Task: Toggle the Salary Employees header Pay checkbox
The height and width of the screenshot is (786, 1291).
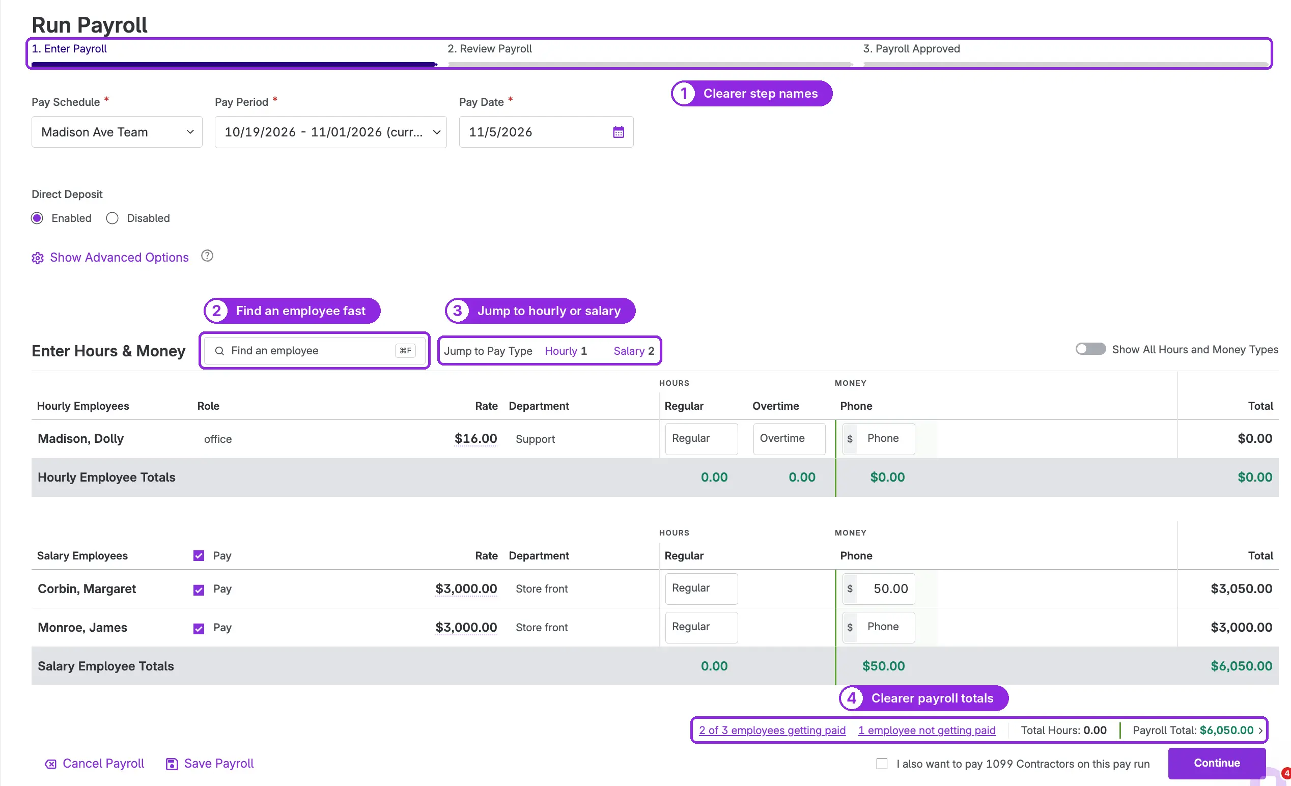Action: coord(199,555)
